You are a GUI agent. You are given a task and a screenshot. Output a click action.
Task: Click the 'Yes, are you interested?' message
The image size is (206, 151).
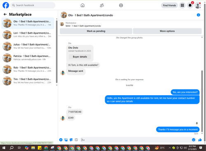point(185,92)
